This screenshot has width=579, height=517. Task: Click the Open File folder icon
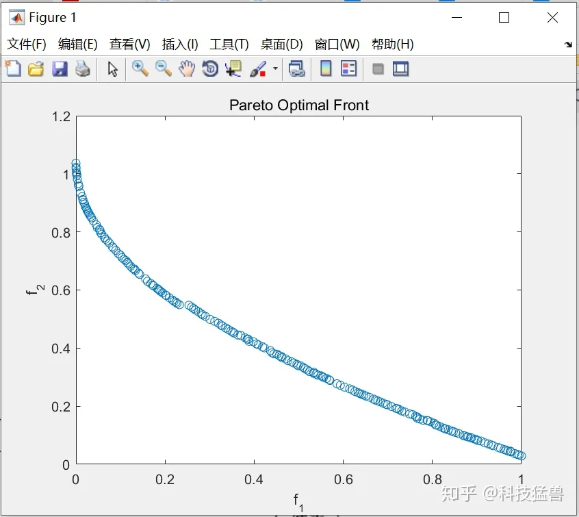pyautogui.click(x=36, y=68)
